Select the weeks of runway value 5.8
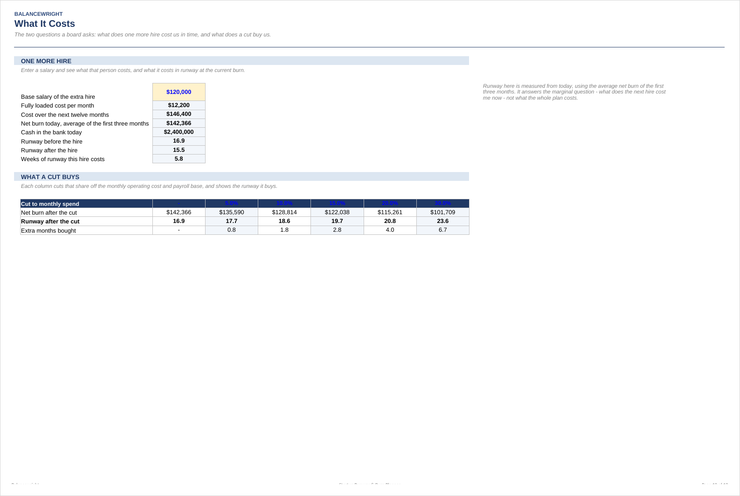 pyautogui.click(x=179, y=159)
